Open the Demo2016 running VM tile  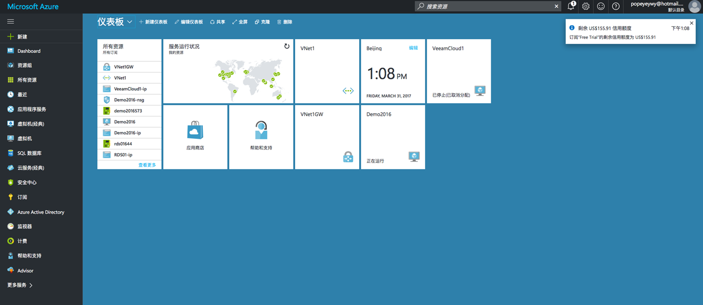coord(393,137)
